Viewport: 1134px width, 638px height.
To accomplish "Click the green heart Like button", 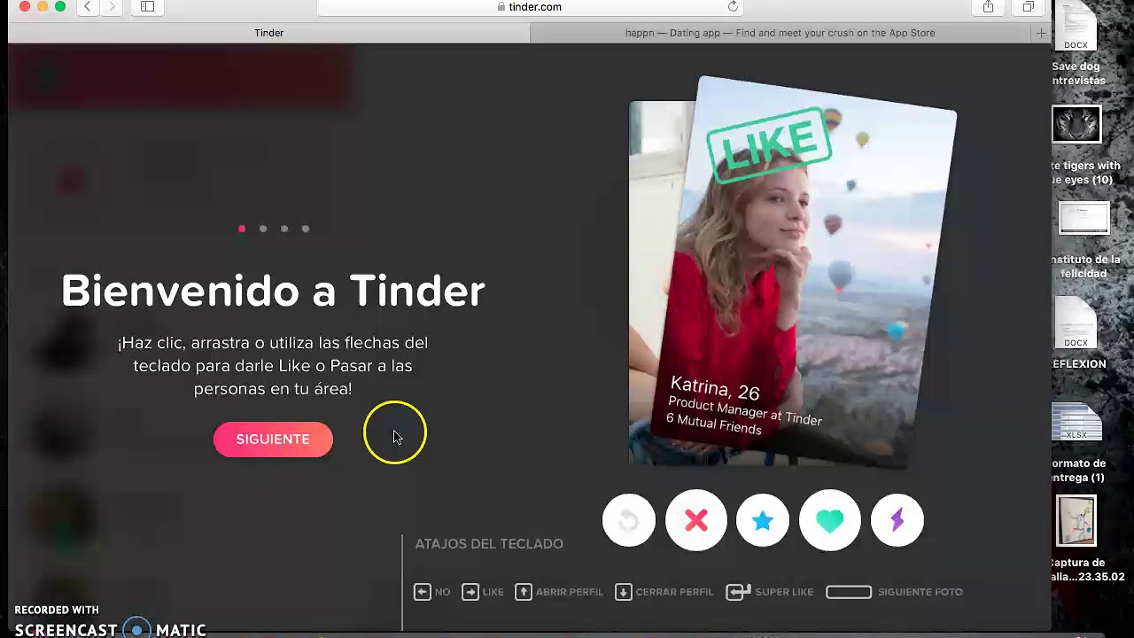I will pos(830,520).
